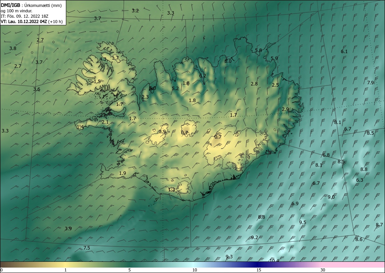Click the 9.5 map value
The image size is (385, 273).
[303, 223]
